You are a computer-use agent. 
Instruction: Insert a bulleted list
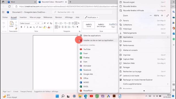(x=56, y=23)
